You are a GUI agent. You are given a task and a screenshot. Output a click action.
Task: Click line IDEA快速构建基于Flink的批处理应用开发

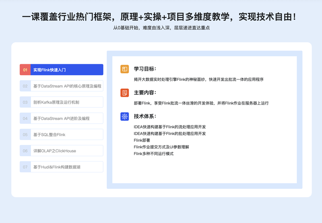click(x=169, y=134)
